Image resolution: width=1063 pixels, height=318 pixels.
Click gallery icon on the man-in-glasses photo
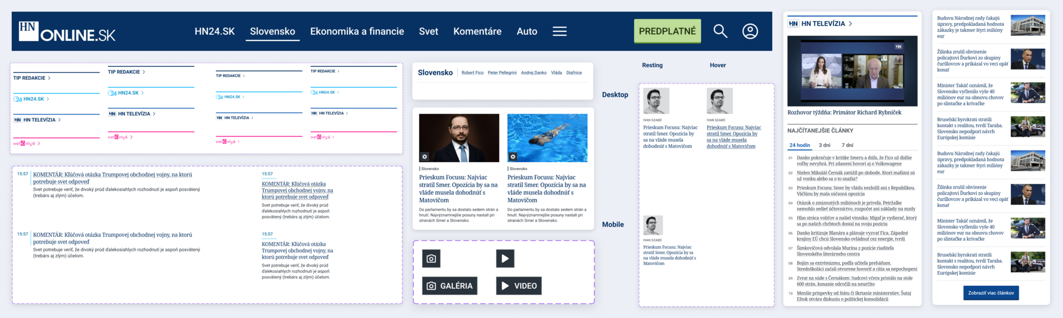click(x=425, y=157)
